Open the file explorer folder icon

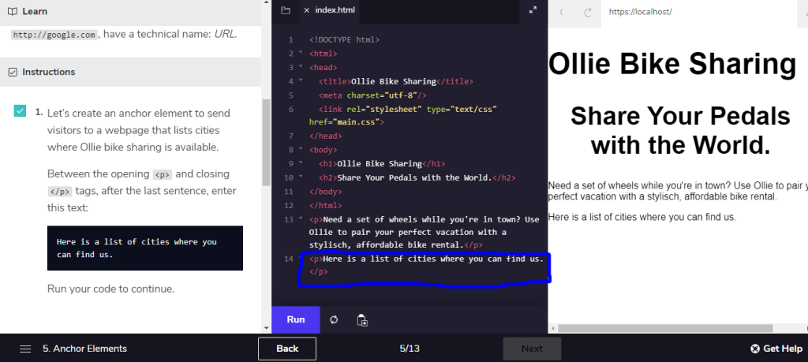tap(286, 10)
